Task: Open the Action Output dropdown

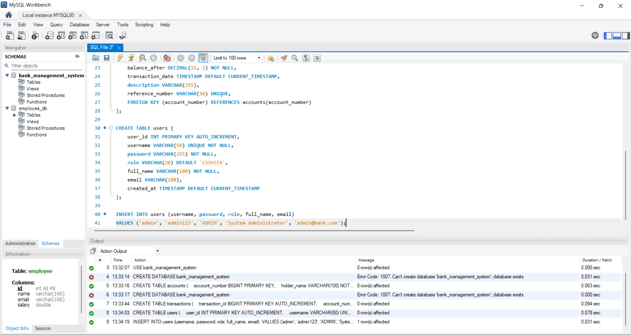Action: (x=157, y=251)
